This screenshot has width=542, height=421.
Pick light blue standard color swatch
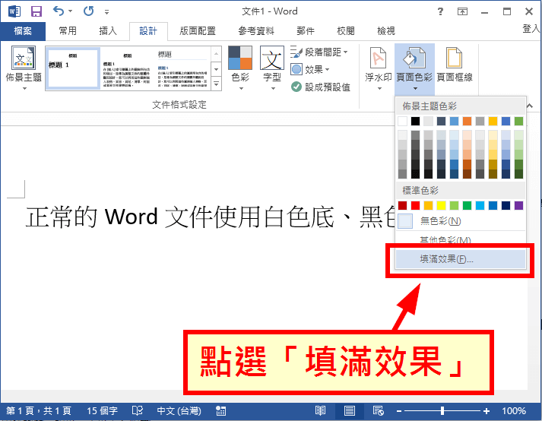[480, 205]
